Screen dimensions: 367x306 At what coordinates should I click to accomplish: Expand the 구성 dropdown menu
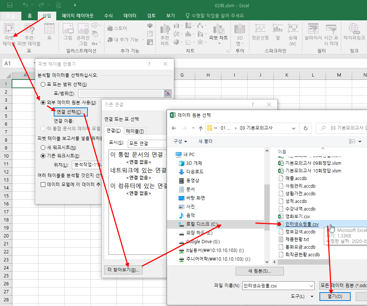point(180,141)
